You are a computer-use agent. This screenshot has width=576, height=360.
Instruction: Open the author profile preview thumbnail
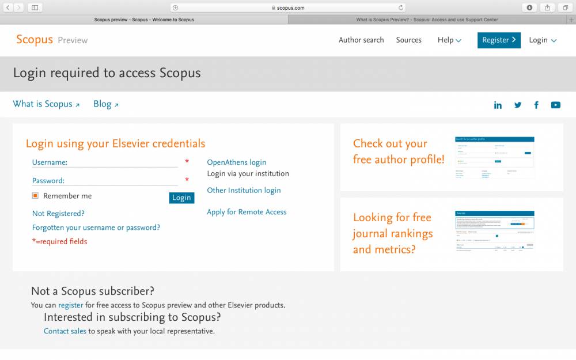point(494,158)
